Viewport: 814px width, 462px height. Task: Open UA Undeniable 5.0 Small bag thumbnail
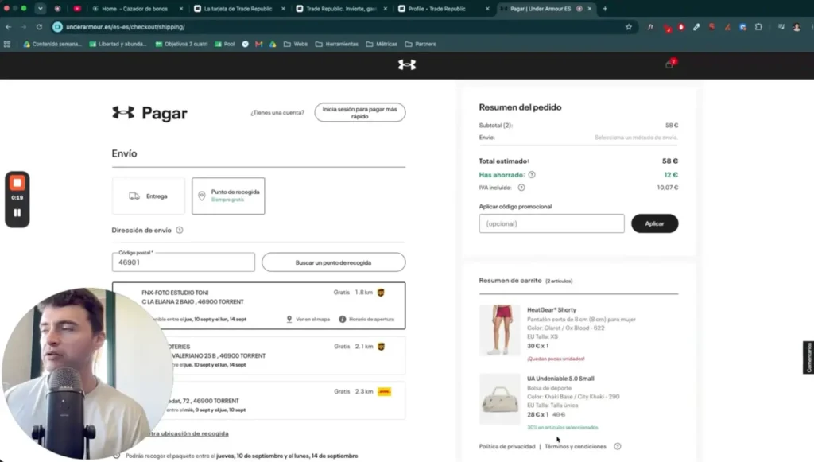tap(499, 399)
